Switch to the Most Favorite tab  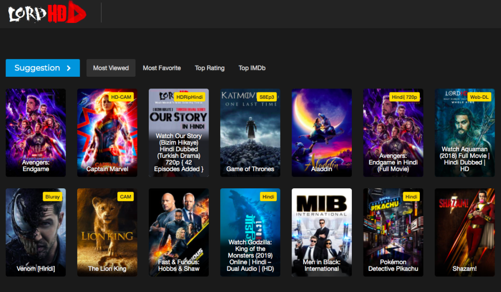click(x=161, y=67)
